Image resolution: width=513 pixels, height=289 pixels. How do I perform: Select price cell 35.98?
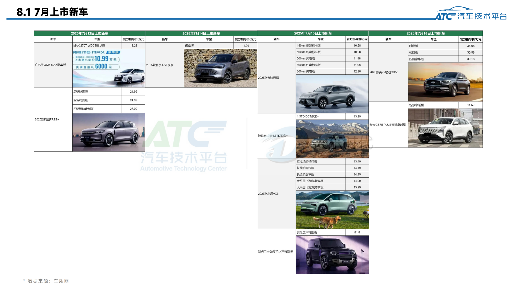pyautogui.click(x=471, y=52)
